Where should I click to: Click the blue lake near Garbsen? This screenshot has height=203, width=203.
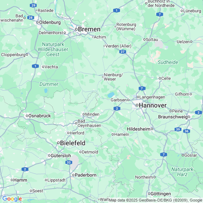[111, 95]
